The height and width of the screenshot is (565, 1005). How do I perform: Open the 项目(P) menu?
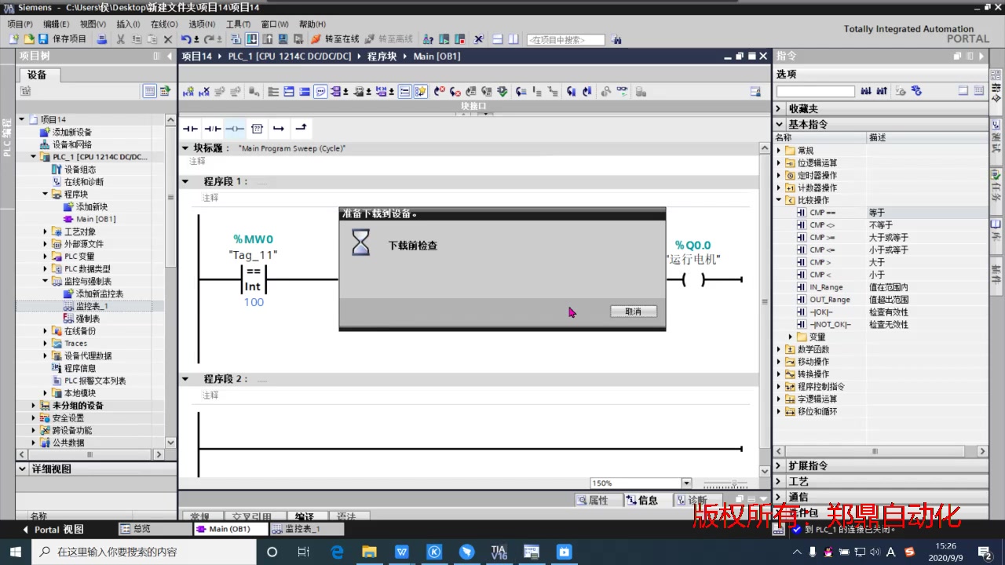click(20, 24)
